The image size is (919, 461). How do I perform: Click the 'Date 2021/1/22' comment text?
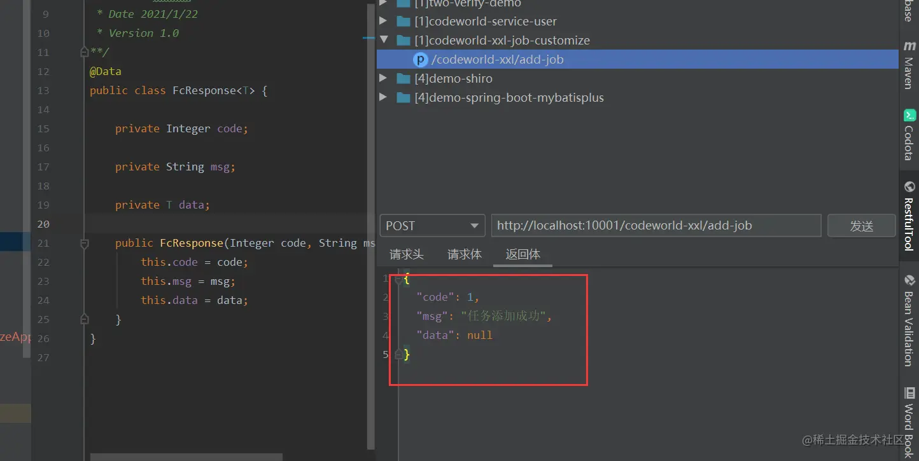153,14
